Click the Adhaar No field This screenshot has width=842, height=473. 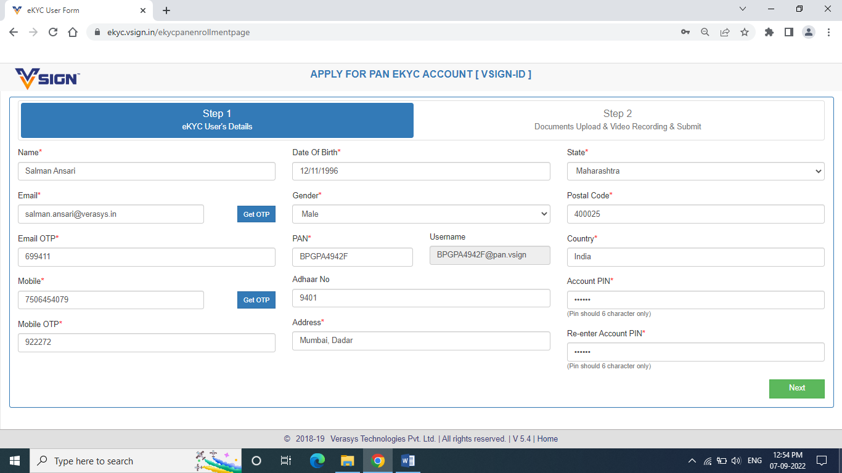click(x=421, y=298)
